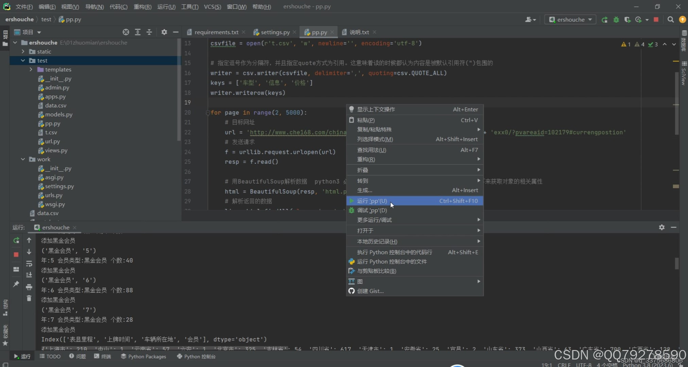Switch to settings.py editor tab

coord(275,32)
